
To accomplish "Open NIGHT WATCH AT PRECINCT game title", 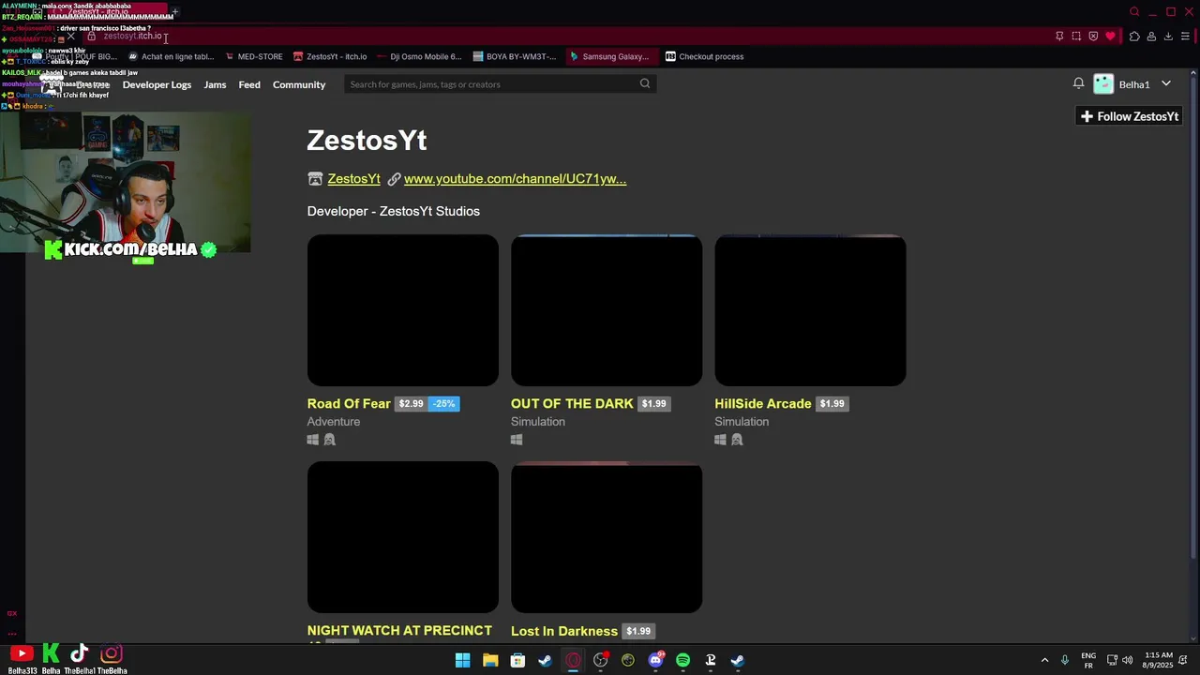I will coord(399,631).
